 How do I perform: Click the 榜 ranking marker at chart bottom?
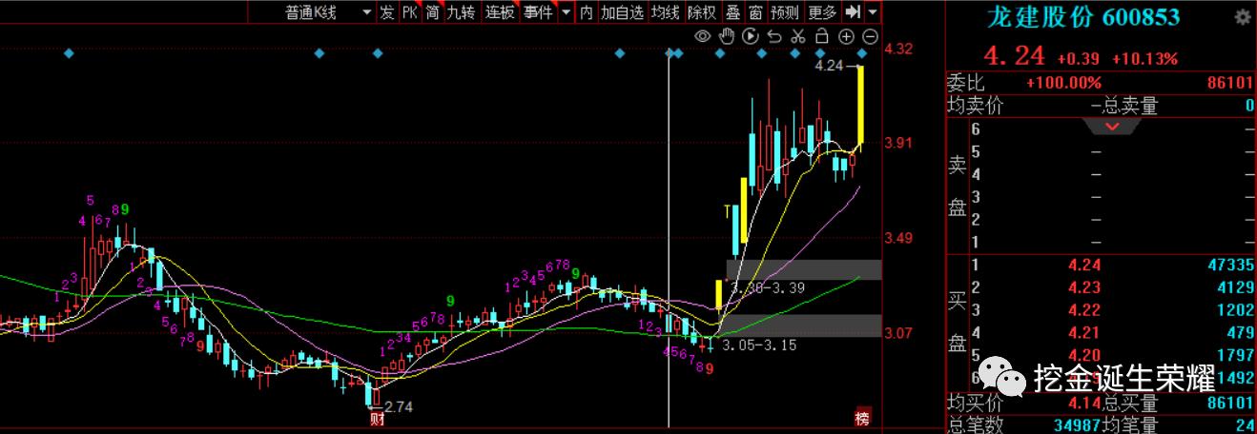(x=863, y=418)
